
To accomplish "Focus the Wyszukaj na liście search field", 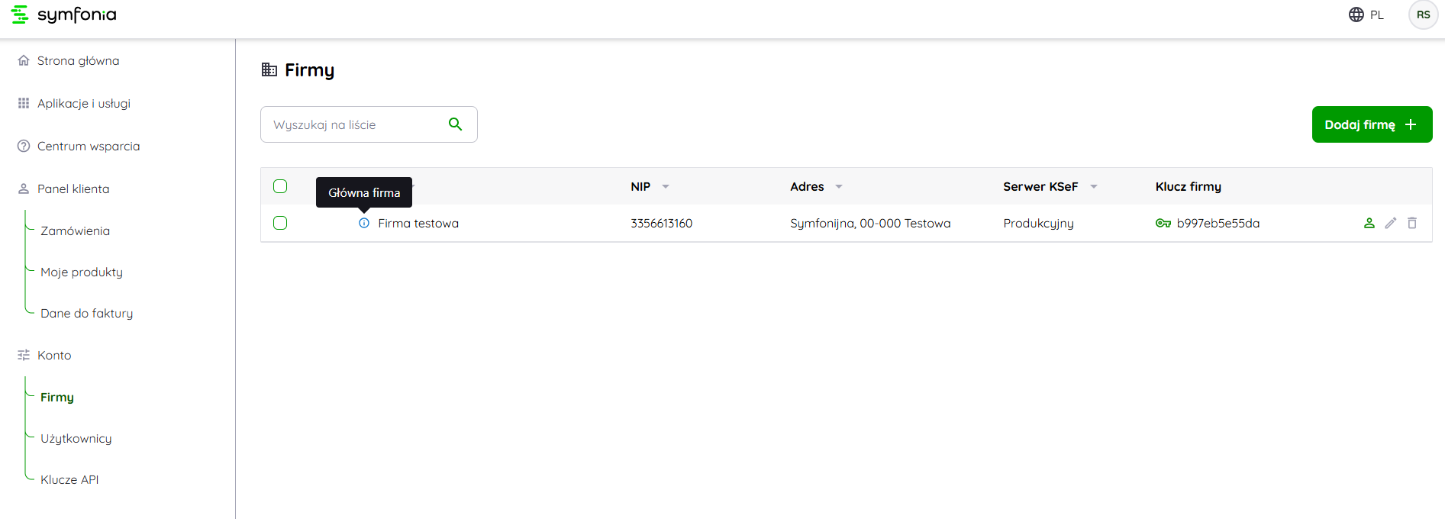I will 355,124.
